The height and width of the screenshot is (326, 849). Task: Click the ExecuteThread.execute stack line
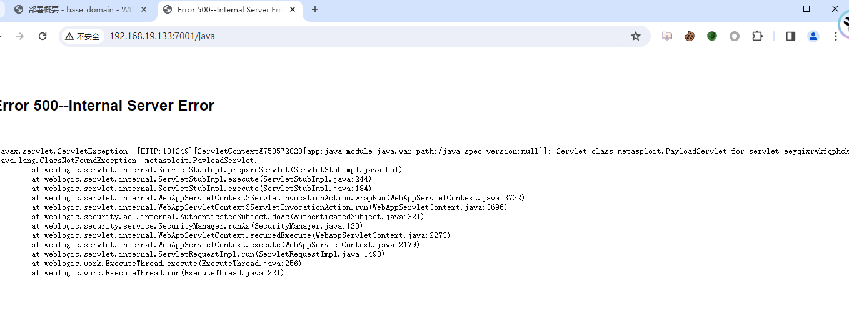[166, 264]
